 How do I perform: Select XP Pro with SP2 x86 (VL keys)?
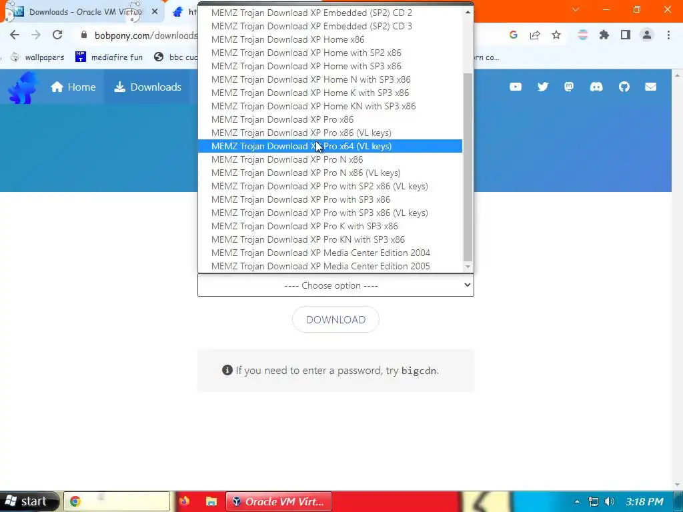330,187
